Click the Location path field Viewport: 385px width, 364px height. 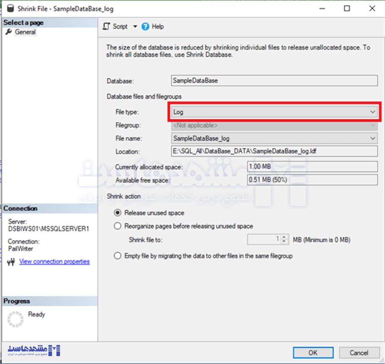coord(274,151)
